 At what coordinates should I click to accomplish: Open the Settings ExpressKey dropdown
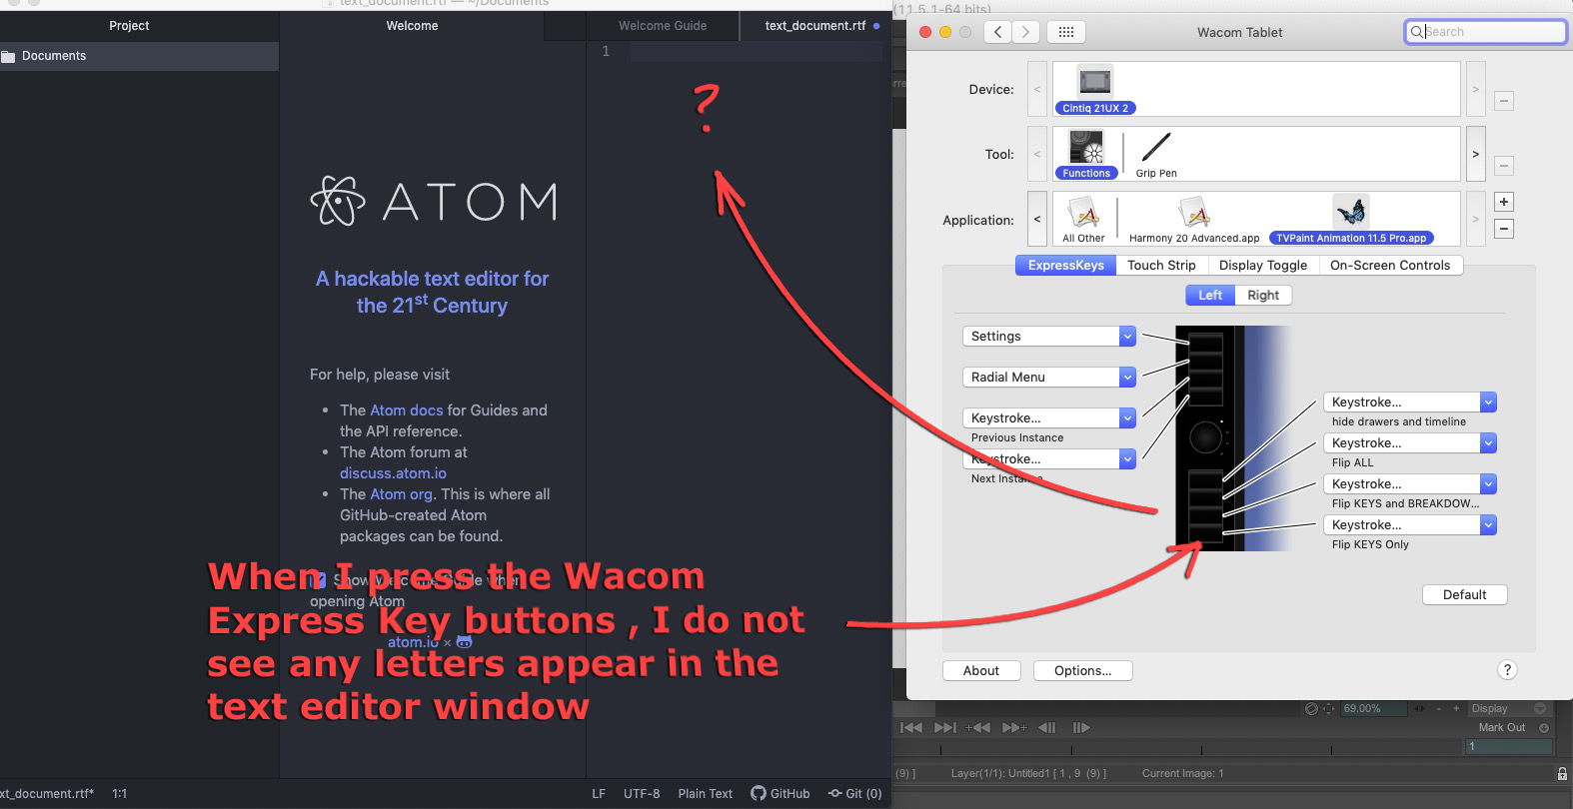pos(1049,336)
